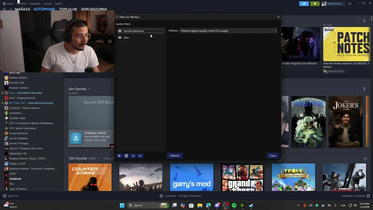Select the Gürültü Bastırma filter row
This screenshot has height=210, width=373.
point(141,31)
